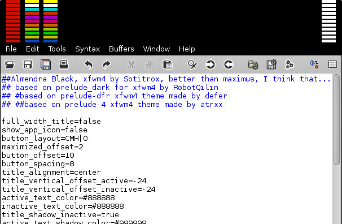Image resolution: width=342 pixels, height=224 pixels.
Task: Click 'inactive_text_color=#888888' line
Action: (63, 206)
